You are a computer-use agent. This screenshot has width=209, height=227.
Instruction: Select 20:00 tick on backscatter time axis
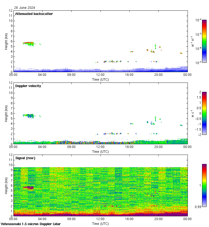tap(158, 75)
